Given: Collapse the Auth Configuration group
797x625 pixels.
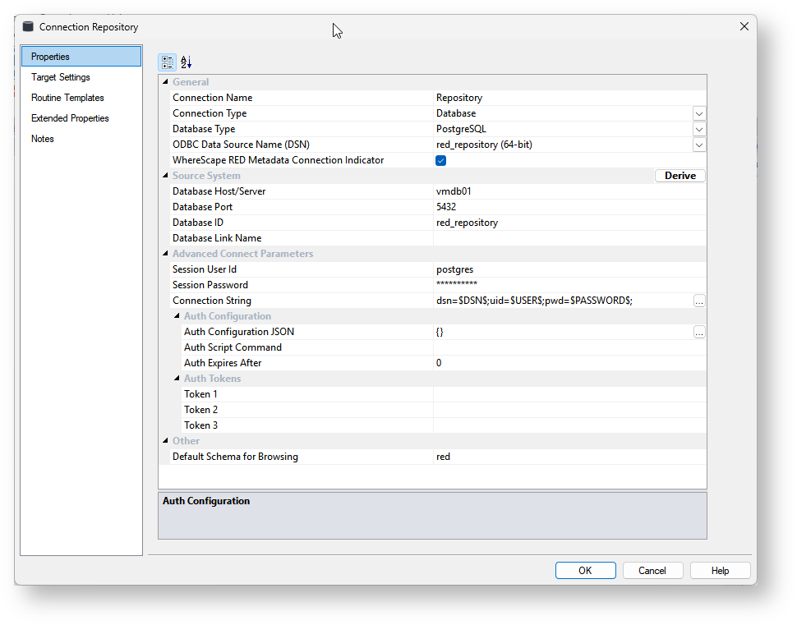Looking at the screenshot, I should 177,315.
